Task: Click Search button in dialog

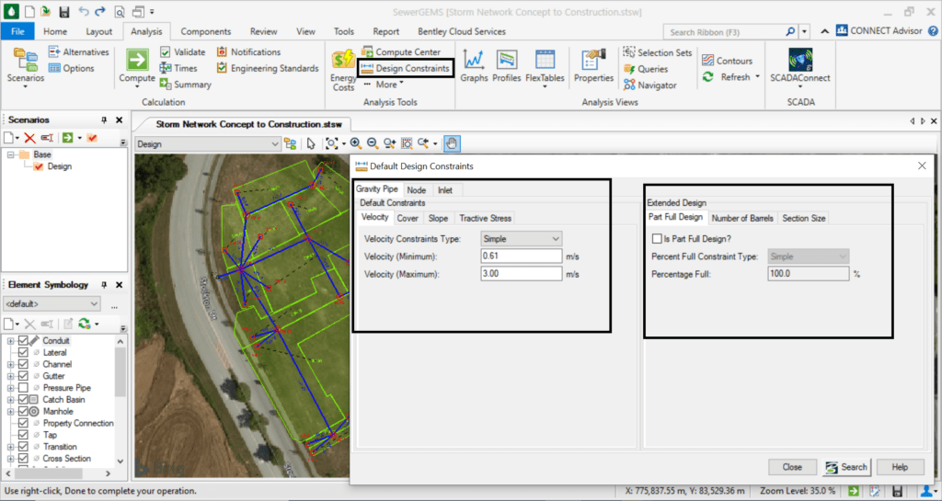Action: (x=846, y=467)
